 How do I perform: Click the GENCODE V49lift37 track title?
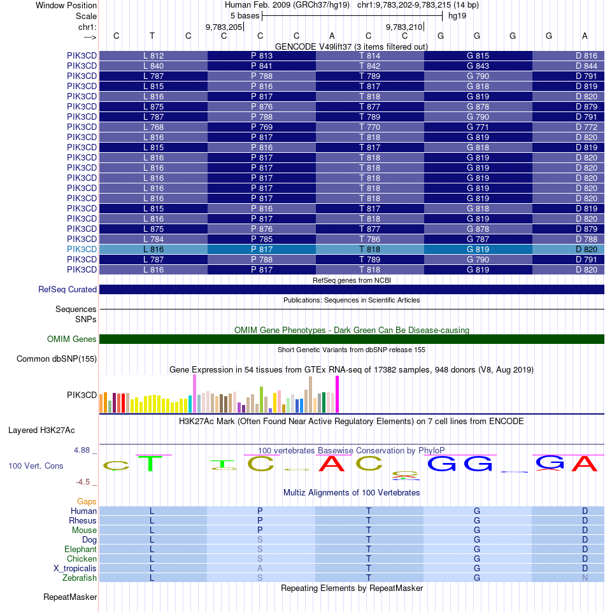click(x=352, y=46)
